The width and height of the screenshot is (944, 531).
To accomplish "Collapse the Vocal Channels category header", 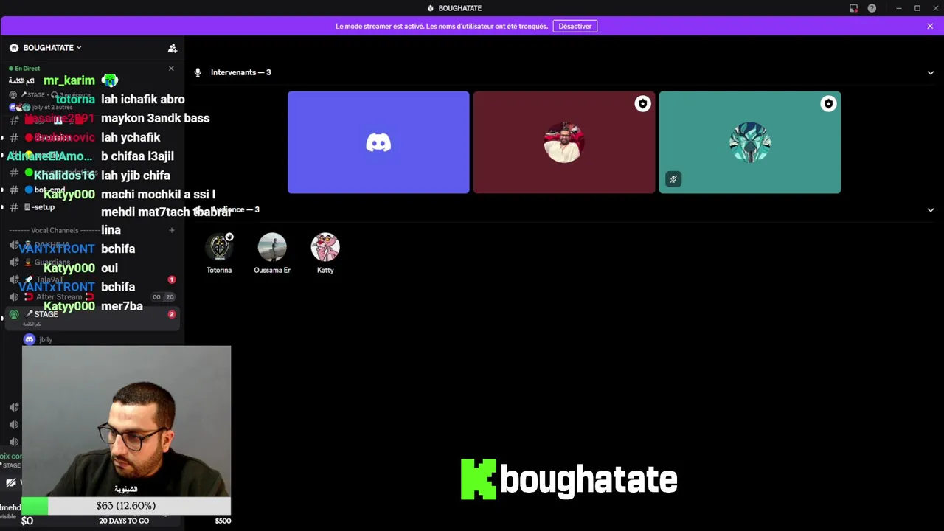I will (x=54, y=230).
